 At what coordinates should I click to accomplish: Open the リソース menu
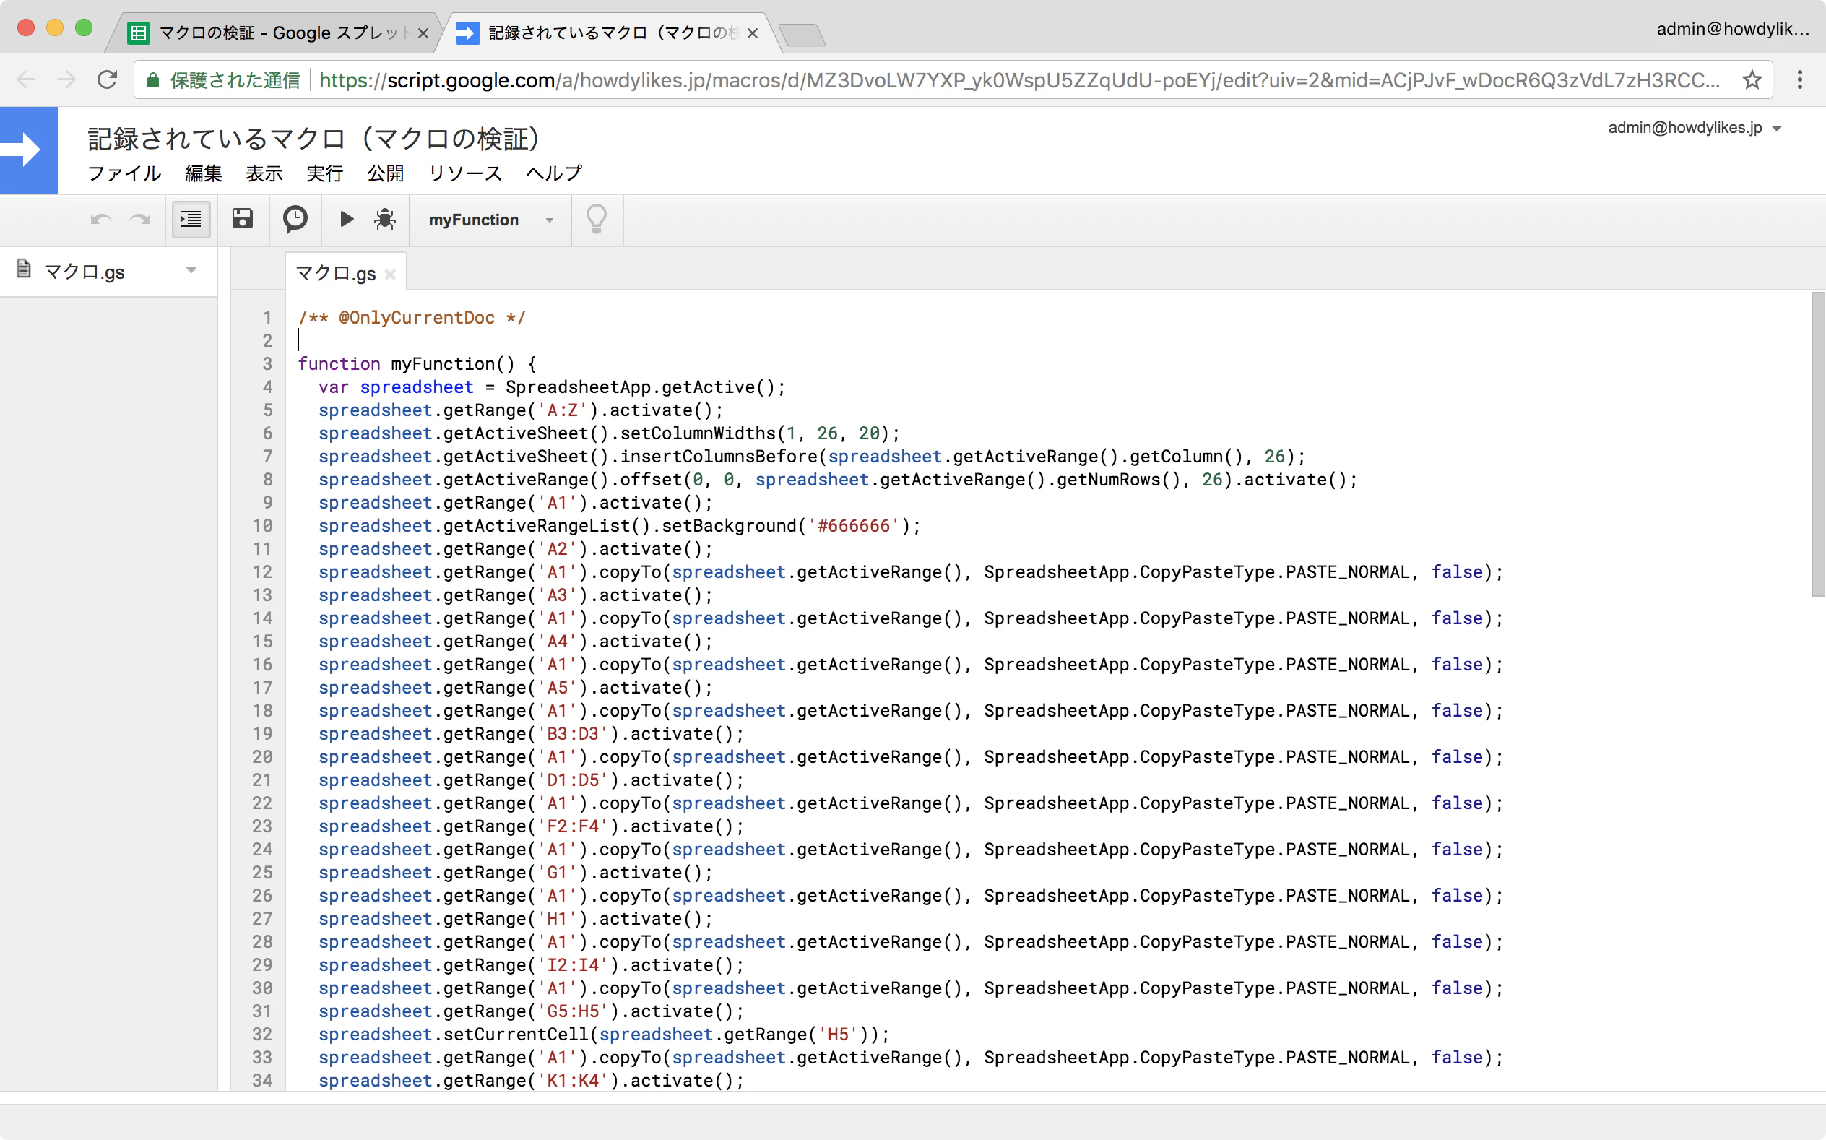click(465, 173)
